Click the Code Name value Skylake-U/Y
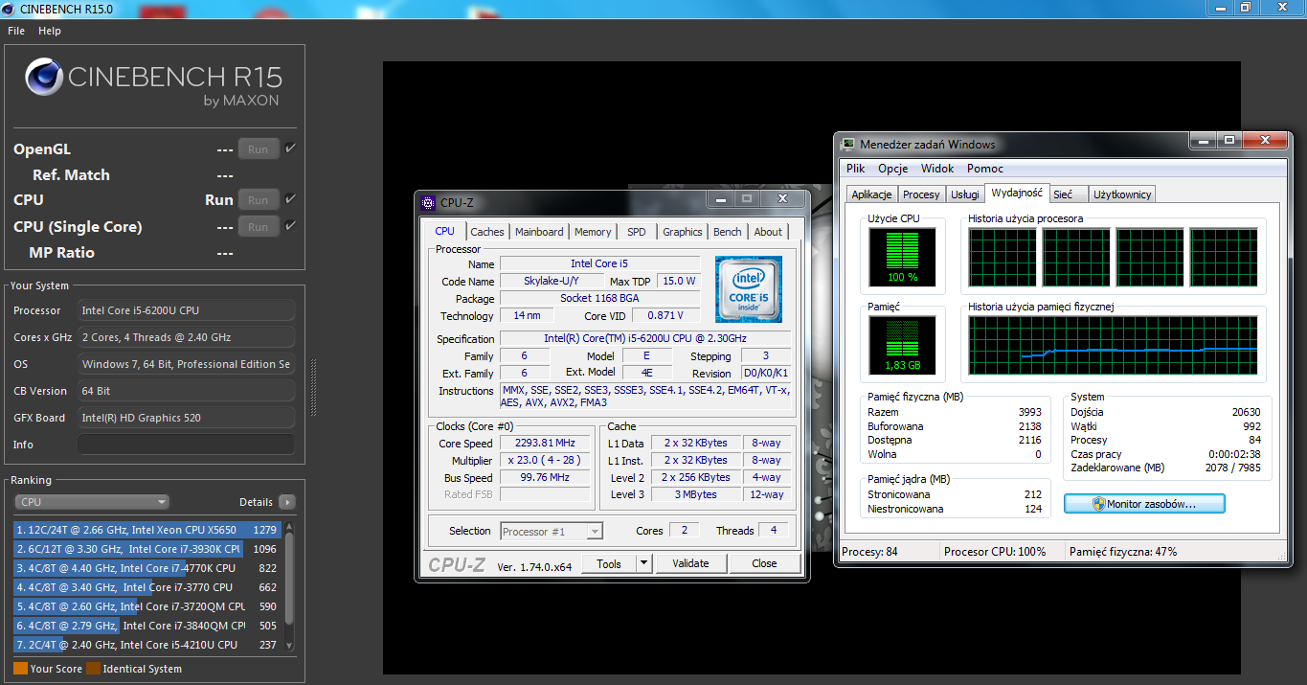 (x=551, y=282)
